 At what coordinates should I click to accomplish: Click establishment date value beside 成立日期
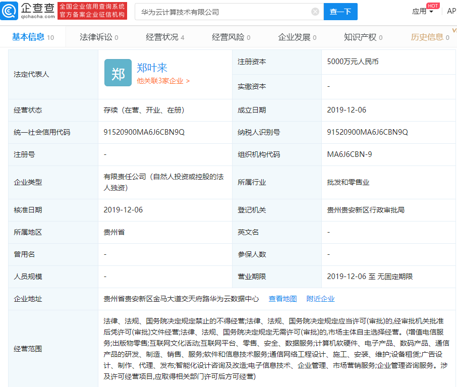click(347, 110)
